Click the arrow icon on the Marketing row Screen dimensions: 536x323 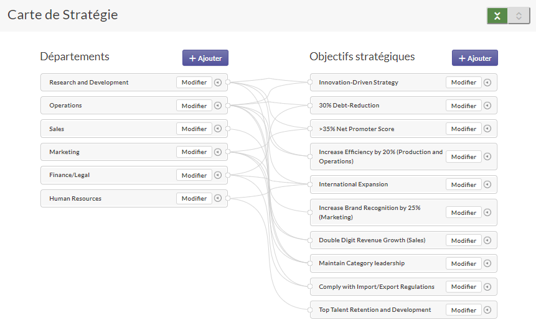[x=217, y=152]
